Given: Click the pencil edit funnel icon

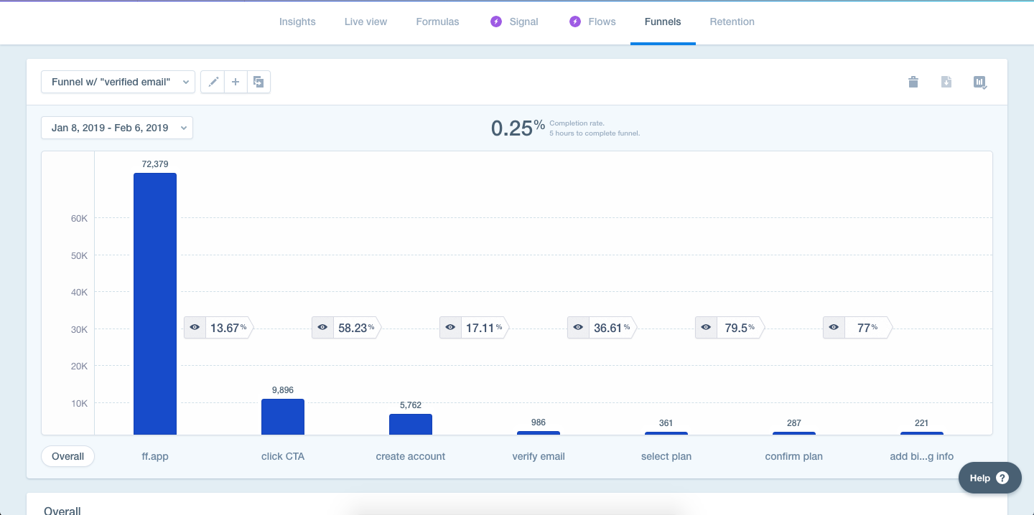Looking at the screenshot, I should point(213,82).
